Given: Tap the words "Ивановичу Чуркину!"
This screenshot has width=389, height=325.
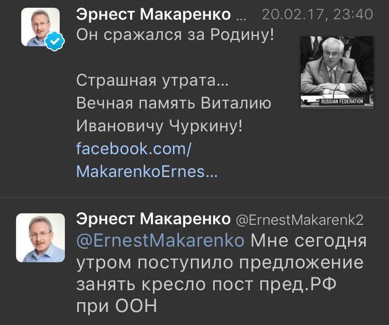Looking at the screenshot, I should (159, 126).
